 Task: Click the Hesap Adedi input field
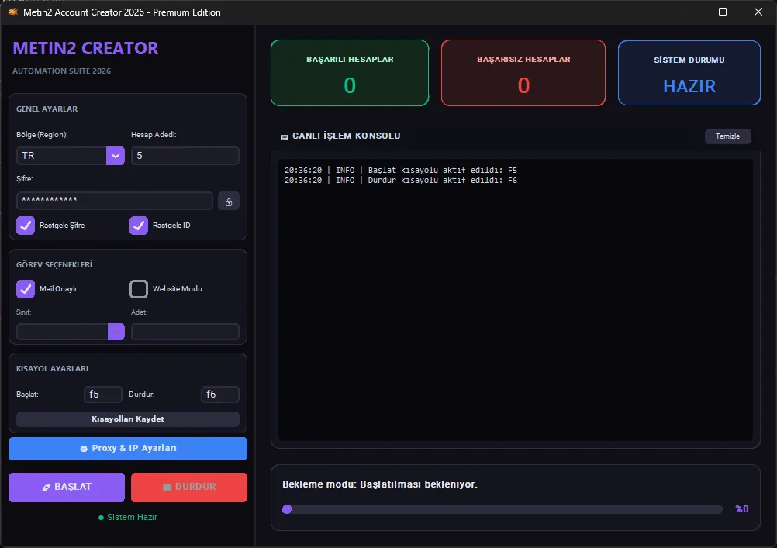pos(185,156)
